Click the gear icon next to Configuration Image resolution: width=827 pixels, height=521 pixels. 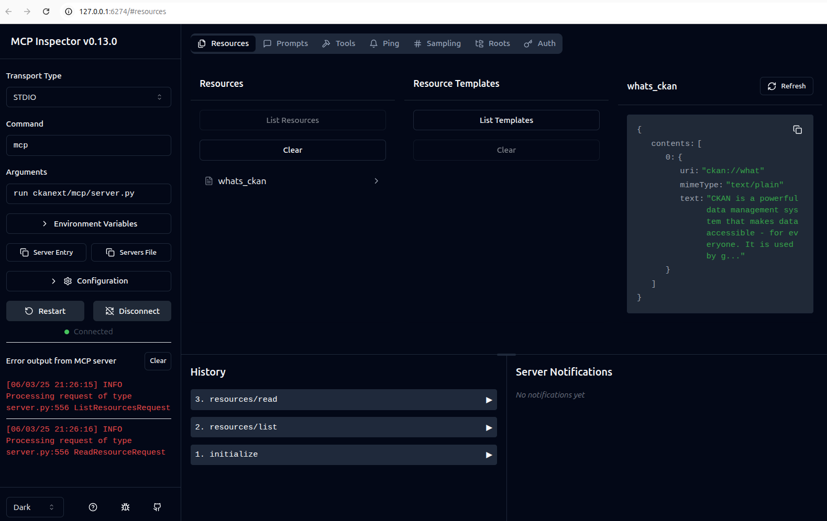[68, 281]
